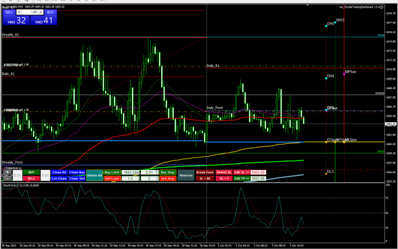Click the Edit SL >> button
Screen dimensions: 398x249
[241, 173]
